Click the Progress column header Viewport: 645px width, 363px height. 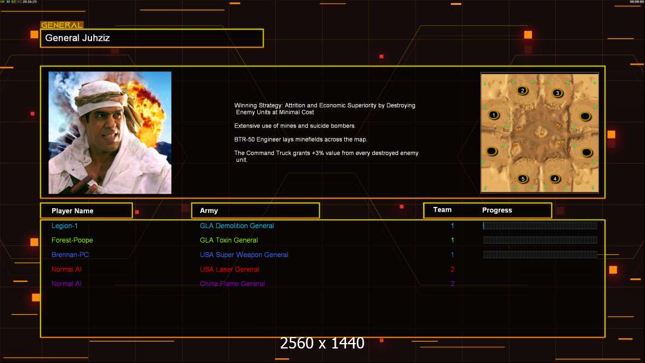pos(497,211)
